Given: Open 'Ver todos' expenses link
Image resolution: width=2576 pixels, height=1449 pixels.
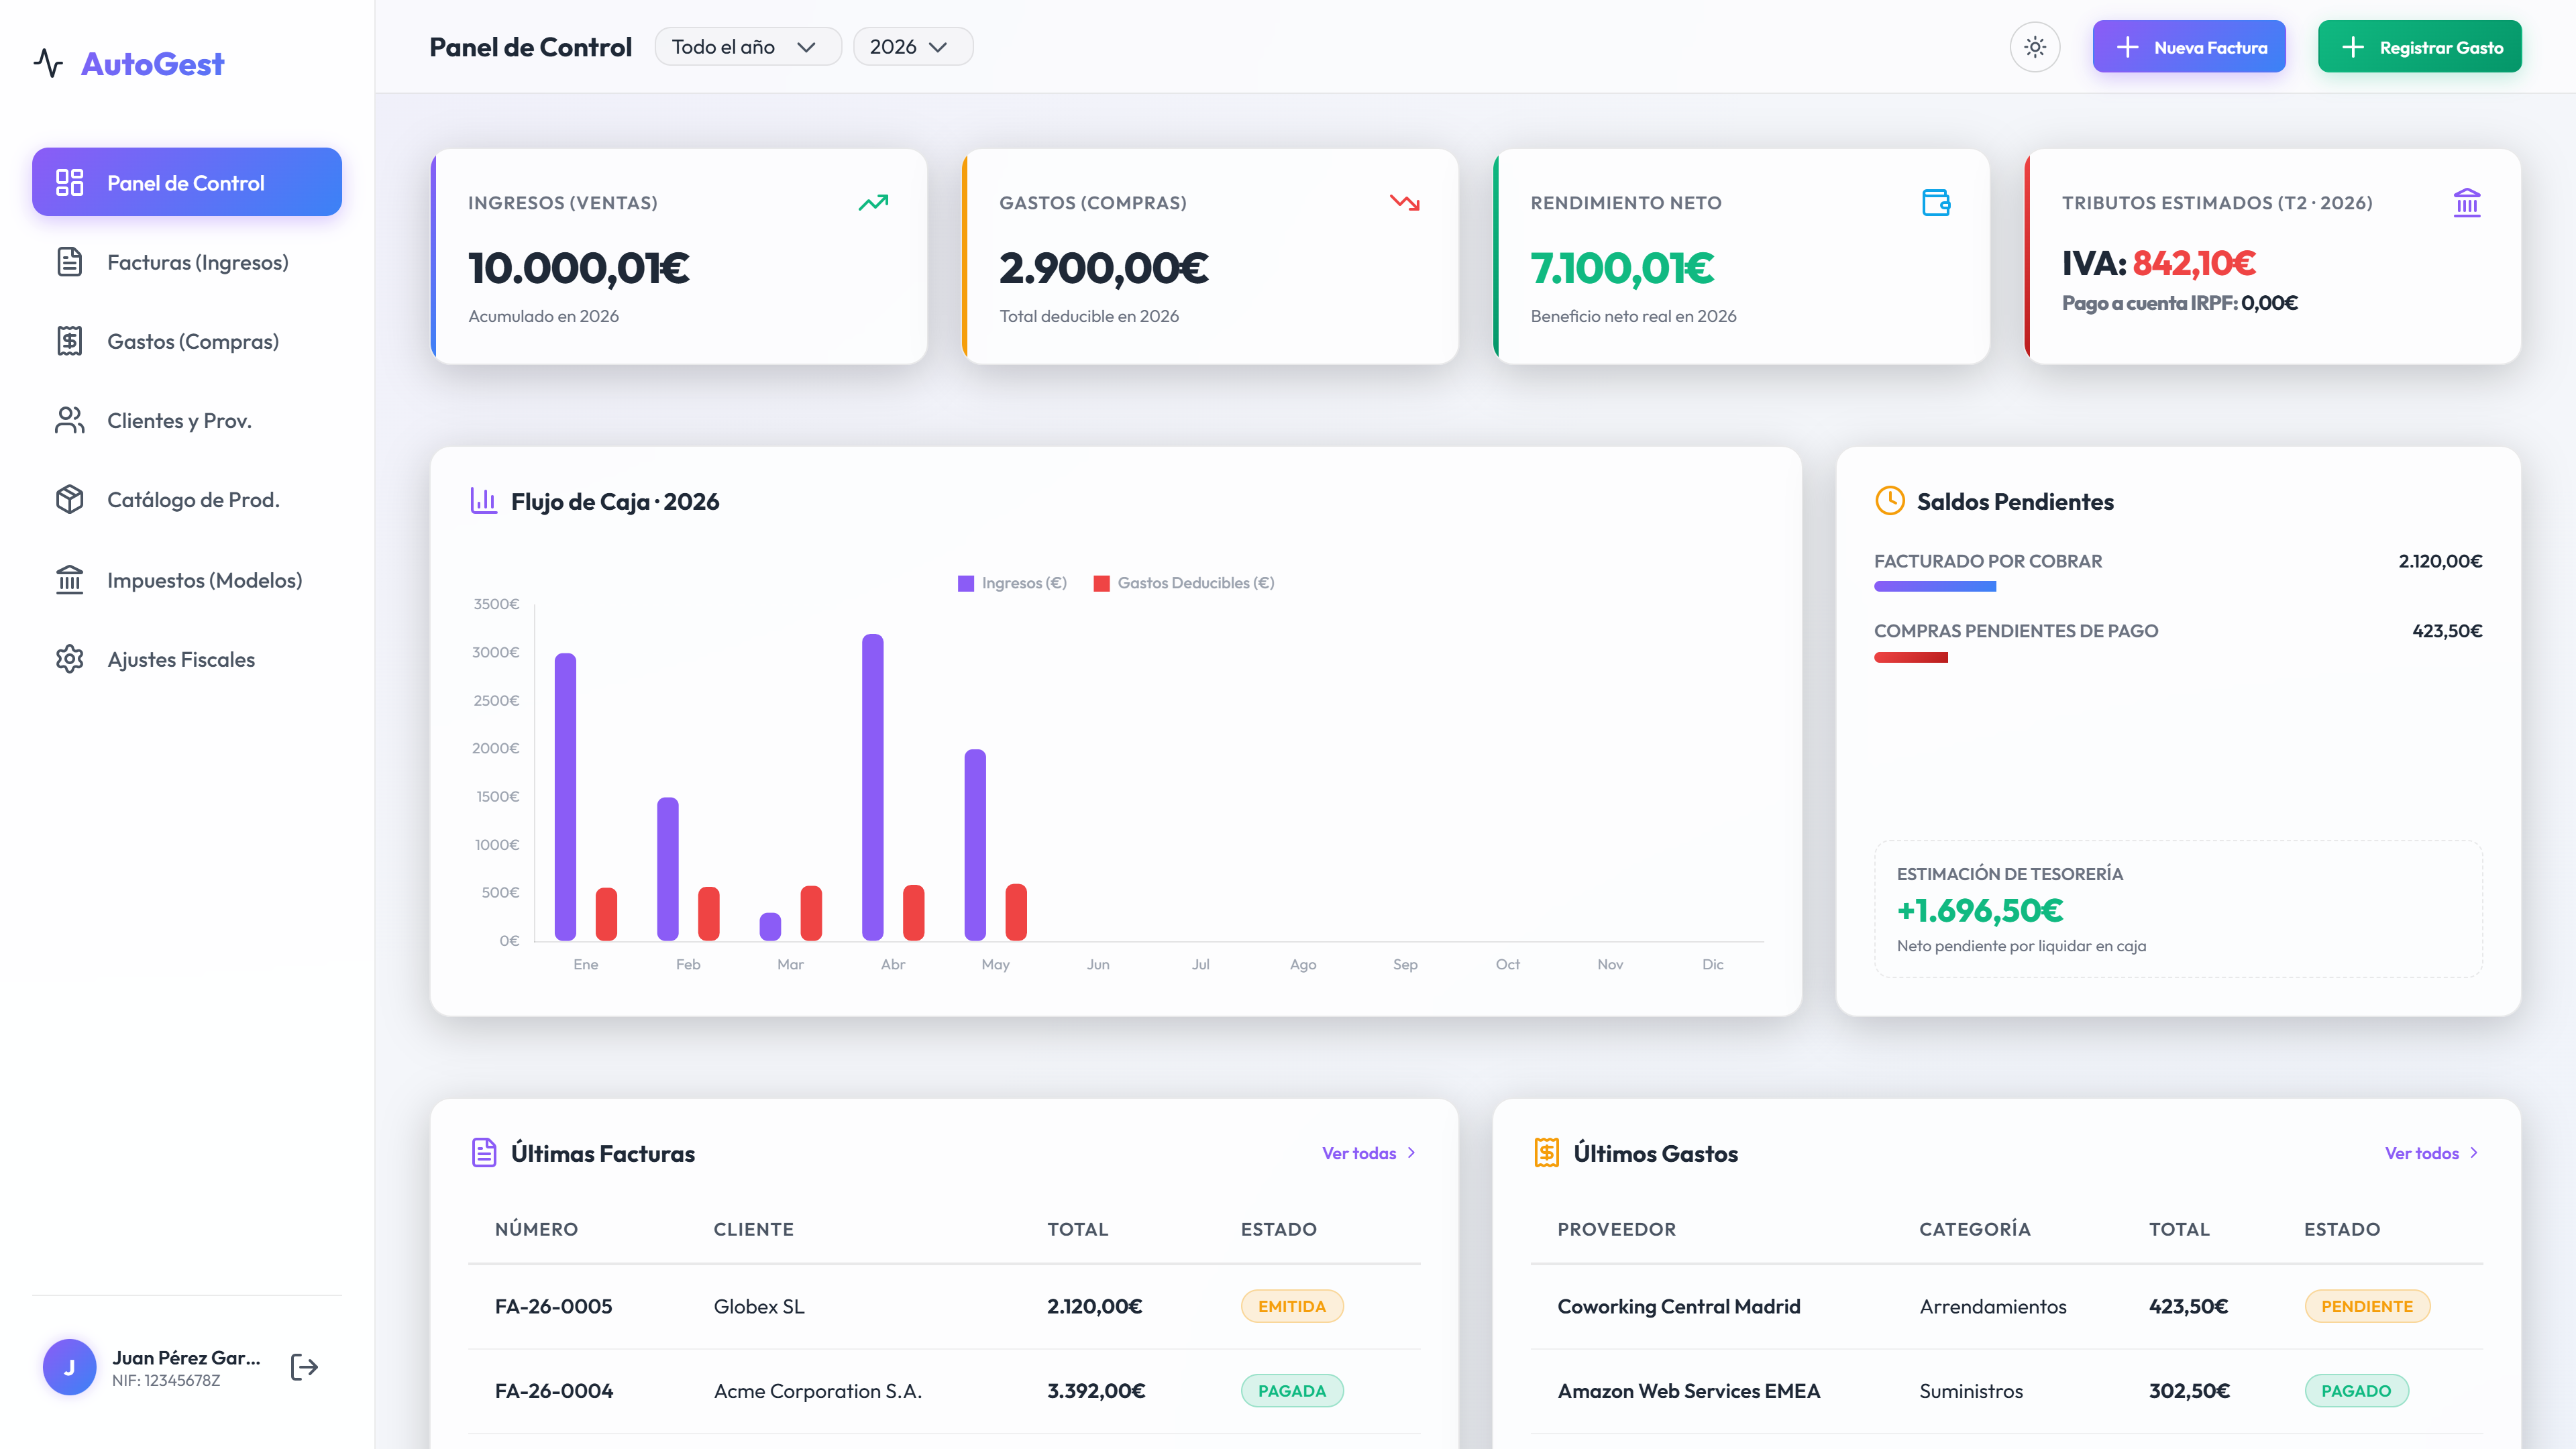Looking at the screenshot, I should (2432, 1153).
